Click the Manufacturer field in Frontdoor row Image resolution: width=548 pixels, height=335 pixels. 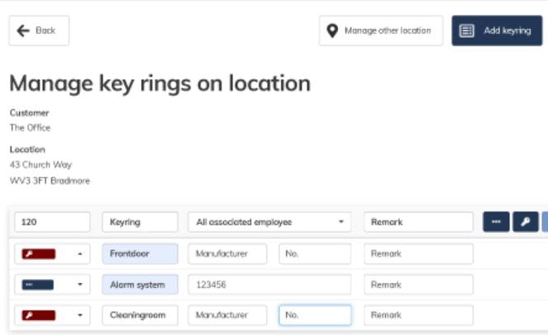(x=227, y=254)
